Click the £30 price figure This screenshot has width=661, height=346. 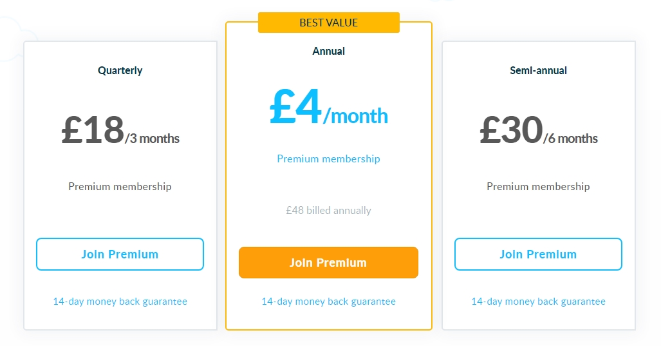click(511, 130)
